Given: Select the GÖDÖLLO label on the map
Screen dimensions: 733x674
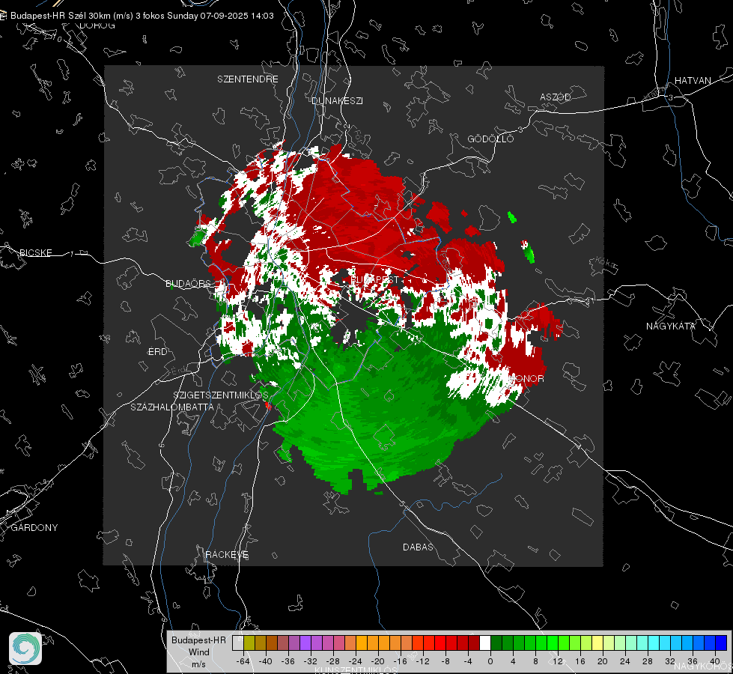Looking at the screenshot, I should pyautogui.click(x=490, y=139).
